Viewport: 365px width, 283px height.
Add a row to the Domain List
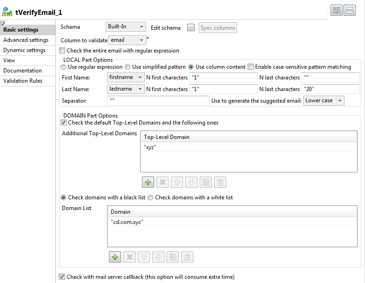pyautogui.click(x=115, y=257)
